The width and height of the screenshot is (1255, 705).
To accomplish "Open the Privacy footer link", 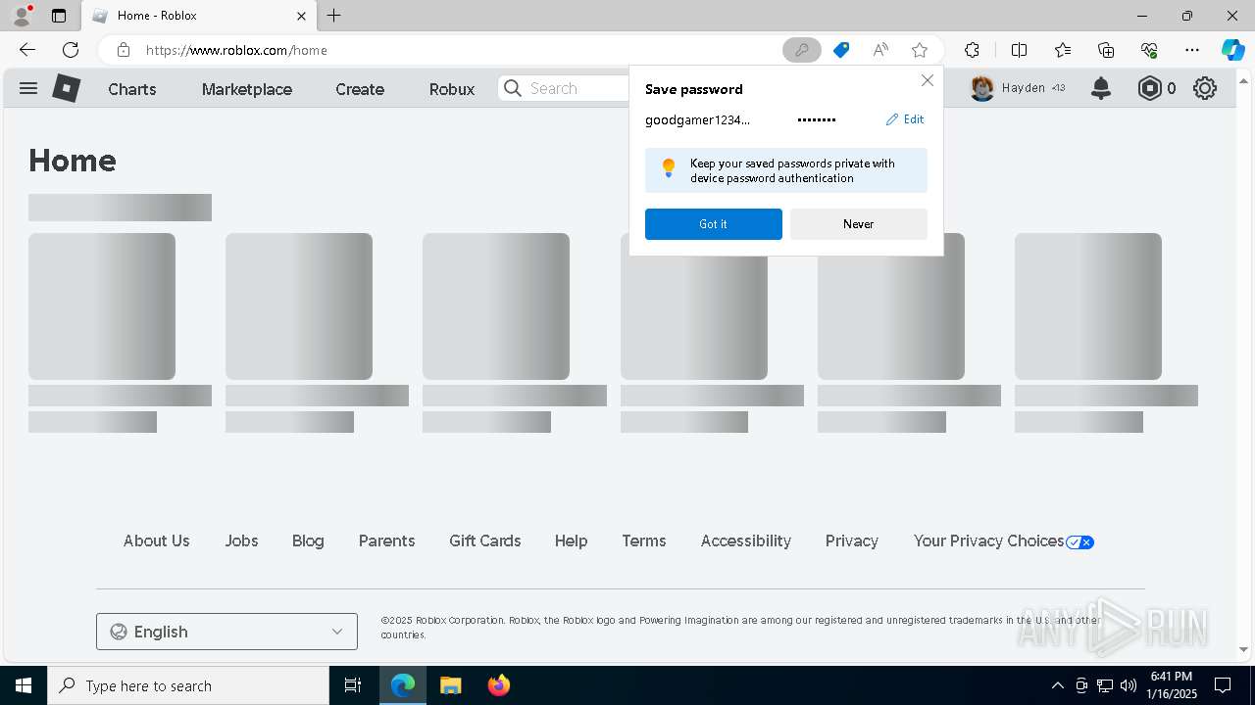I will [x=852, y=540].
